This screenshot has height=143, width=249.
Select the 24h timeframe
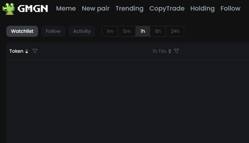[x=175, y=31]
